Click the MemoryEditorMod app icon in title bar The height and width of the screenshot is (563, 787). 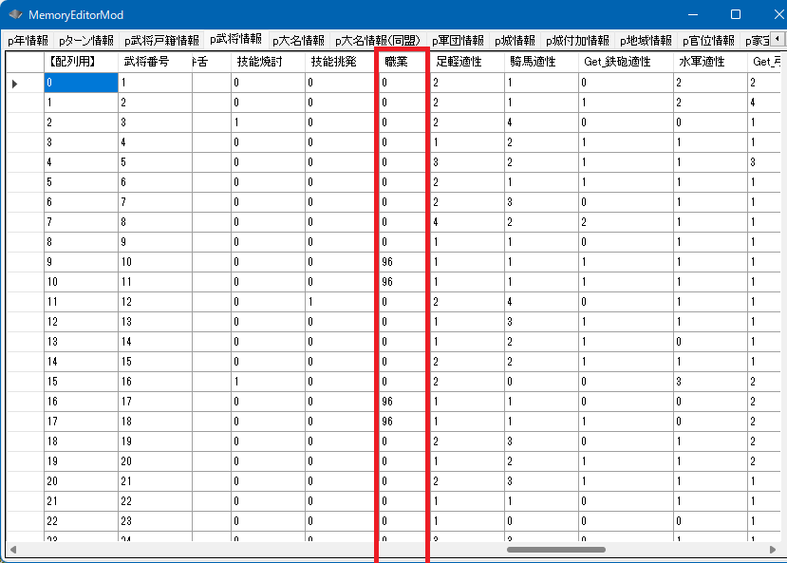pos(14,15)
